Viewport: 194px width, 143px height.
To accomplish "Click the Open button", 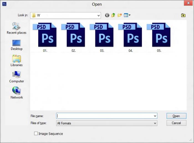I will [176, 116].
